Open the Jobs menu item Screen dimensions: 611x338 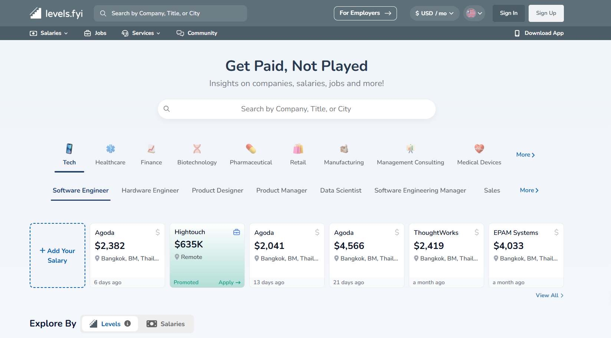(95, 33)
